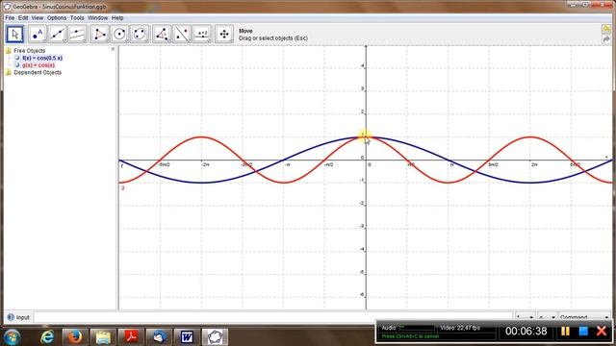This screenshot has width=616, height=346.
Task: Open the View menu
Action: pyautogui.click(x=38, y=18)
